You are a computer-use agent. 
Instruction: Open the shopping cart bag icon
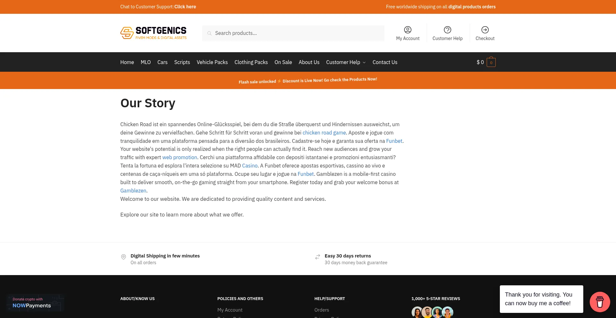pyautogui.click(x=491, y=62)
